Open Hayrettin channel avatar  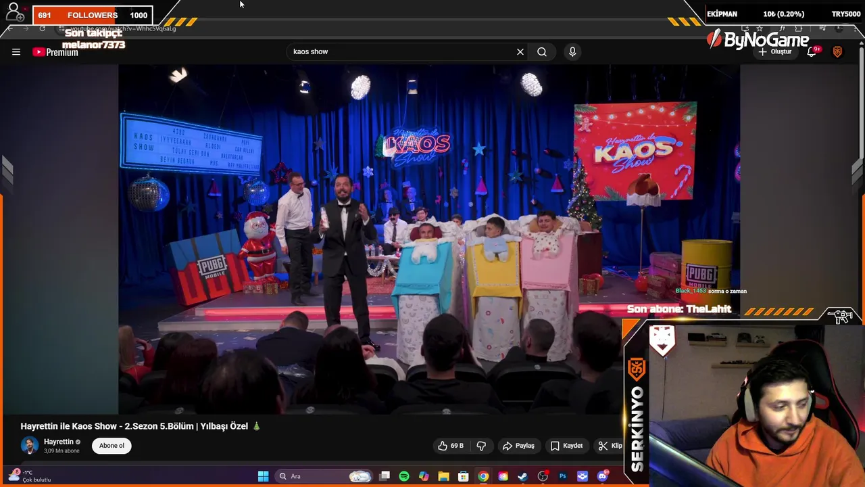tap(29, 446)
